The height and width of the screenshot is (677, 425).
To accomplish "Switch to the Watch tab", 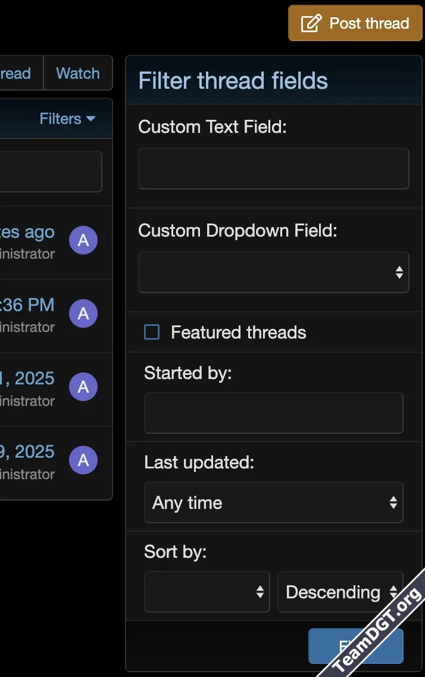I will tap(77, 73).
